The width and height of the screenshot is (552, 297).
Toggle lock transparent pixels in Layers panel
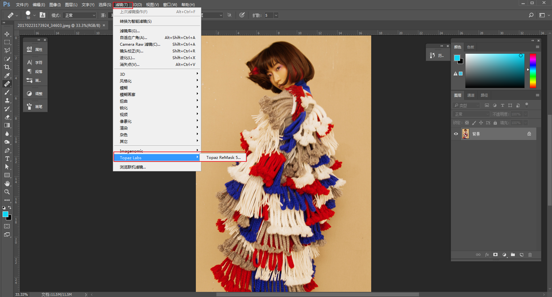(467, 123)
